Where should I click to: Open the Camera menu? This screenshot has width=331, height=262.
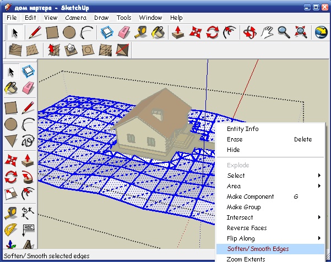(x=76, y=18)
